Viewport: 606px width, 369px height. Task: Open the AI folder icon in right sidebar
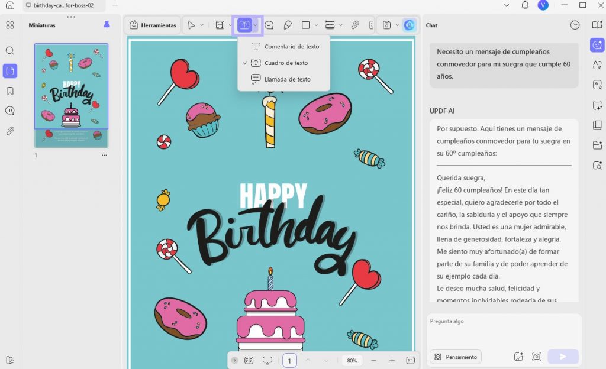[x=597, y=145]
